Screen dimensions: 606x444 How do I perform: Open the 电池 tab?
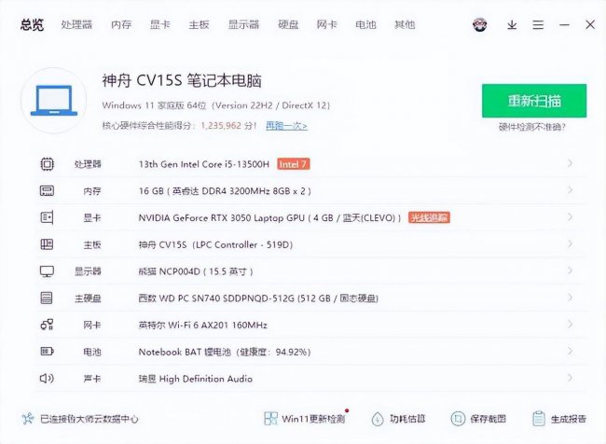[x=366, y=25]
